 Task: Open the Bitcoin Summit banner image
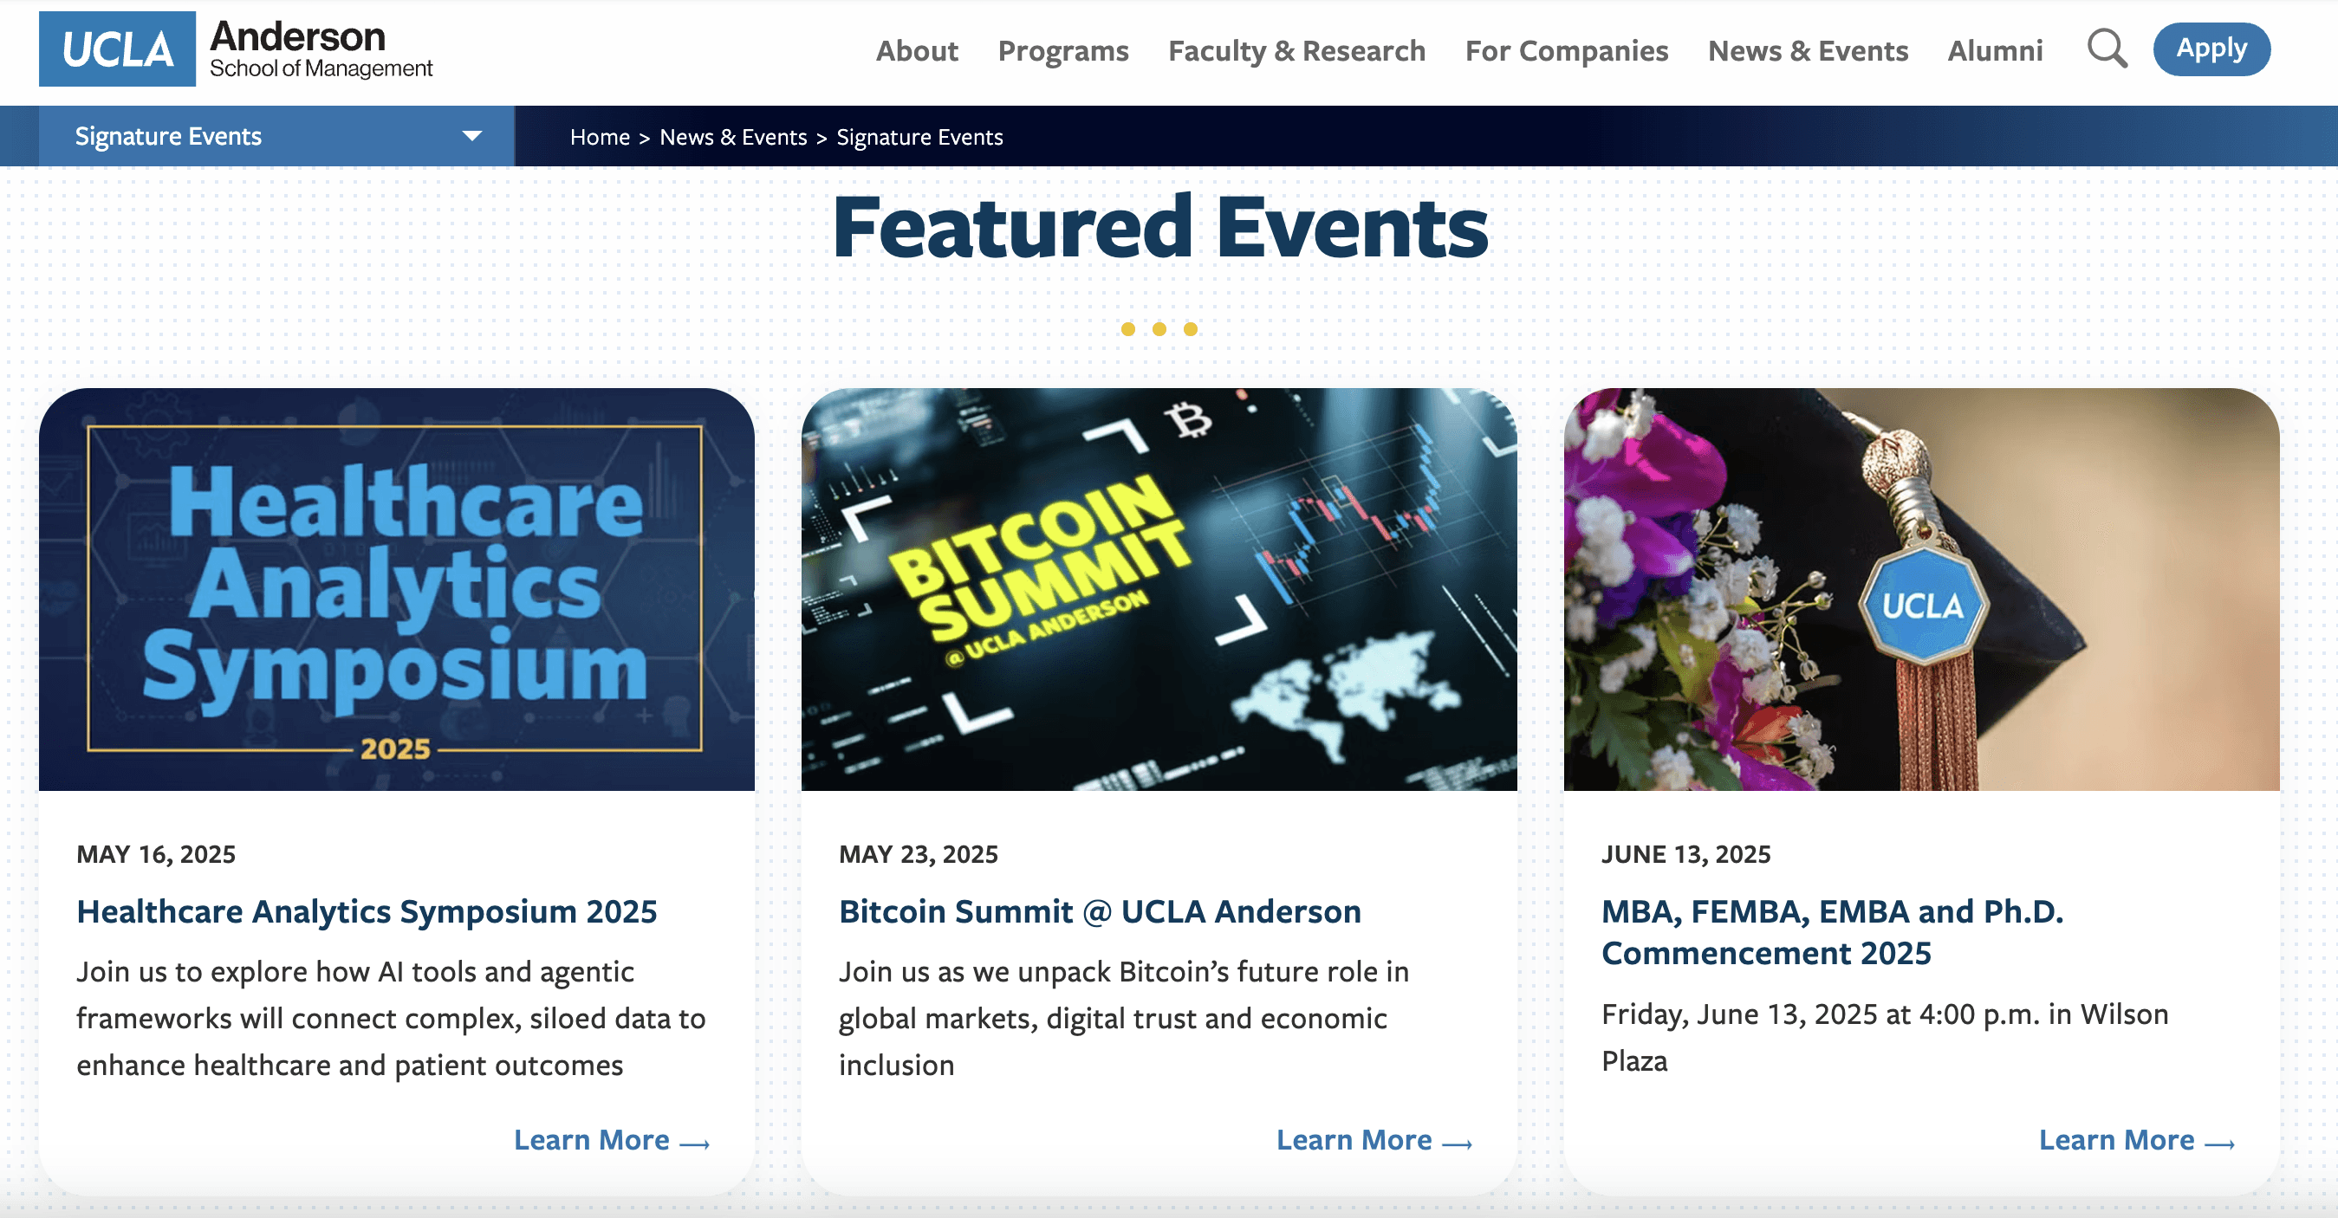click(1158, 589)
